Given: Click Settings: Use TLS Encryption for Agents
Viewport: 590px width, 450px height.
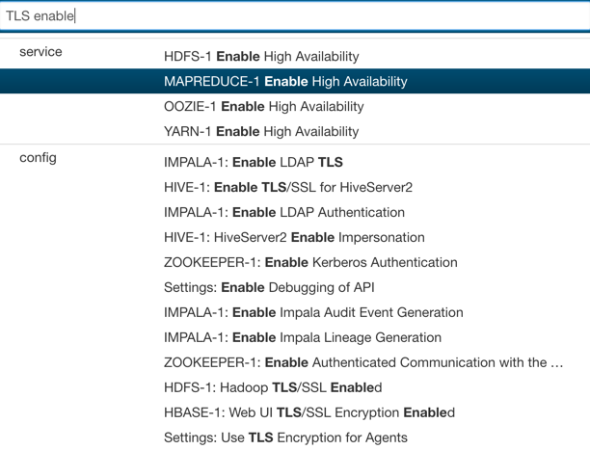Looking at the screenshot, I should (285, 438).
